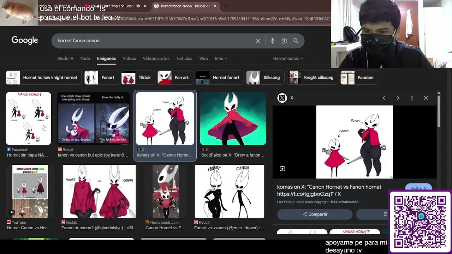Start voice search with the microphone icon

[x=272, y=41]
